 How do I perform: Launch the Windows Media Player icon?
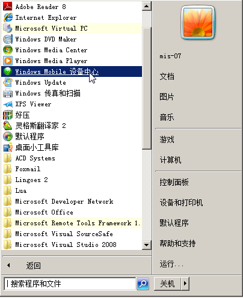click(8, 61)
